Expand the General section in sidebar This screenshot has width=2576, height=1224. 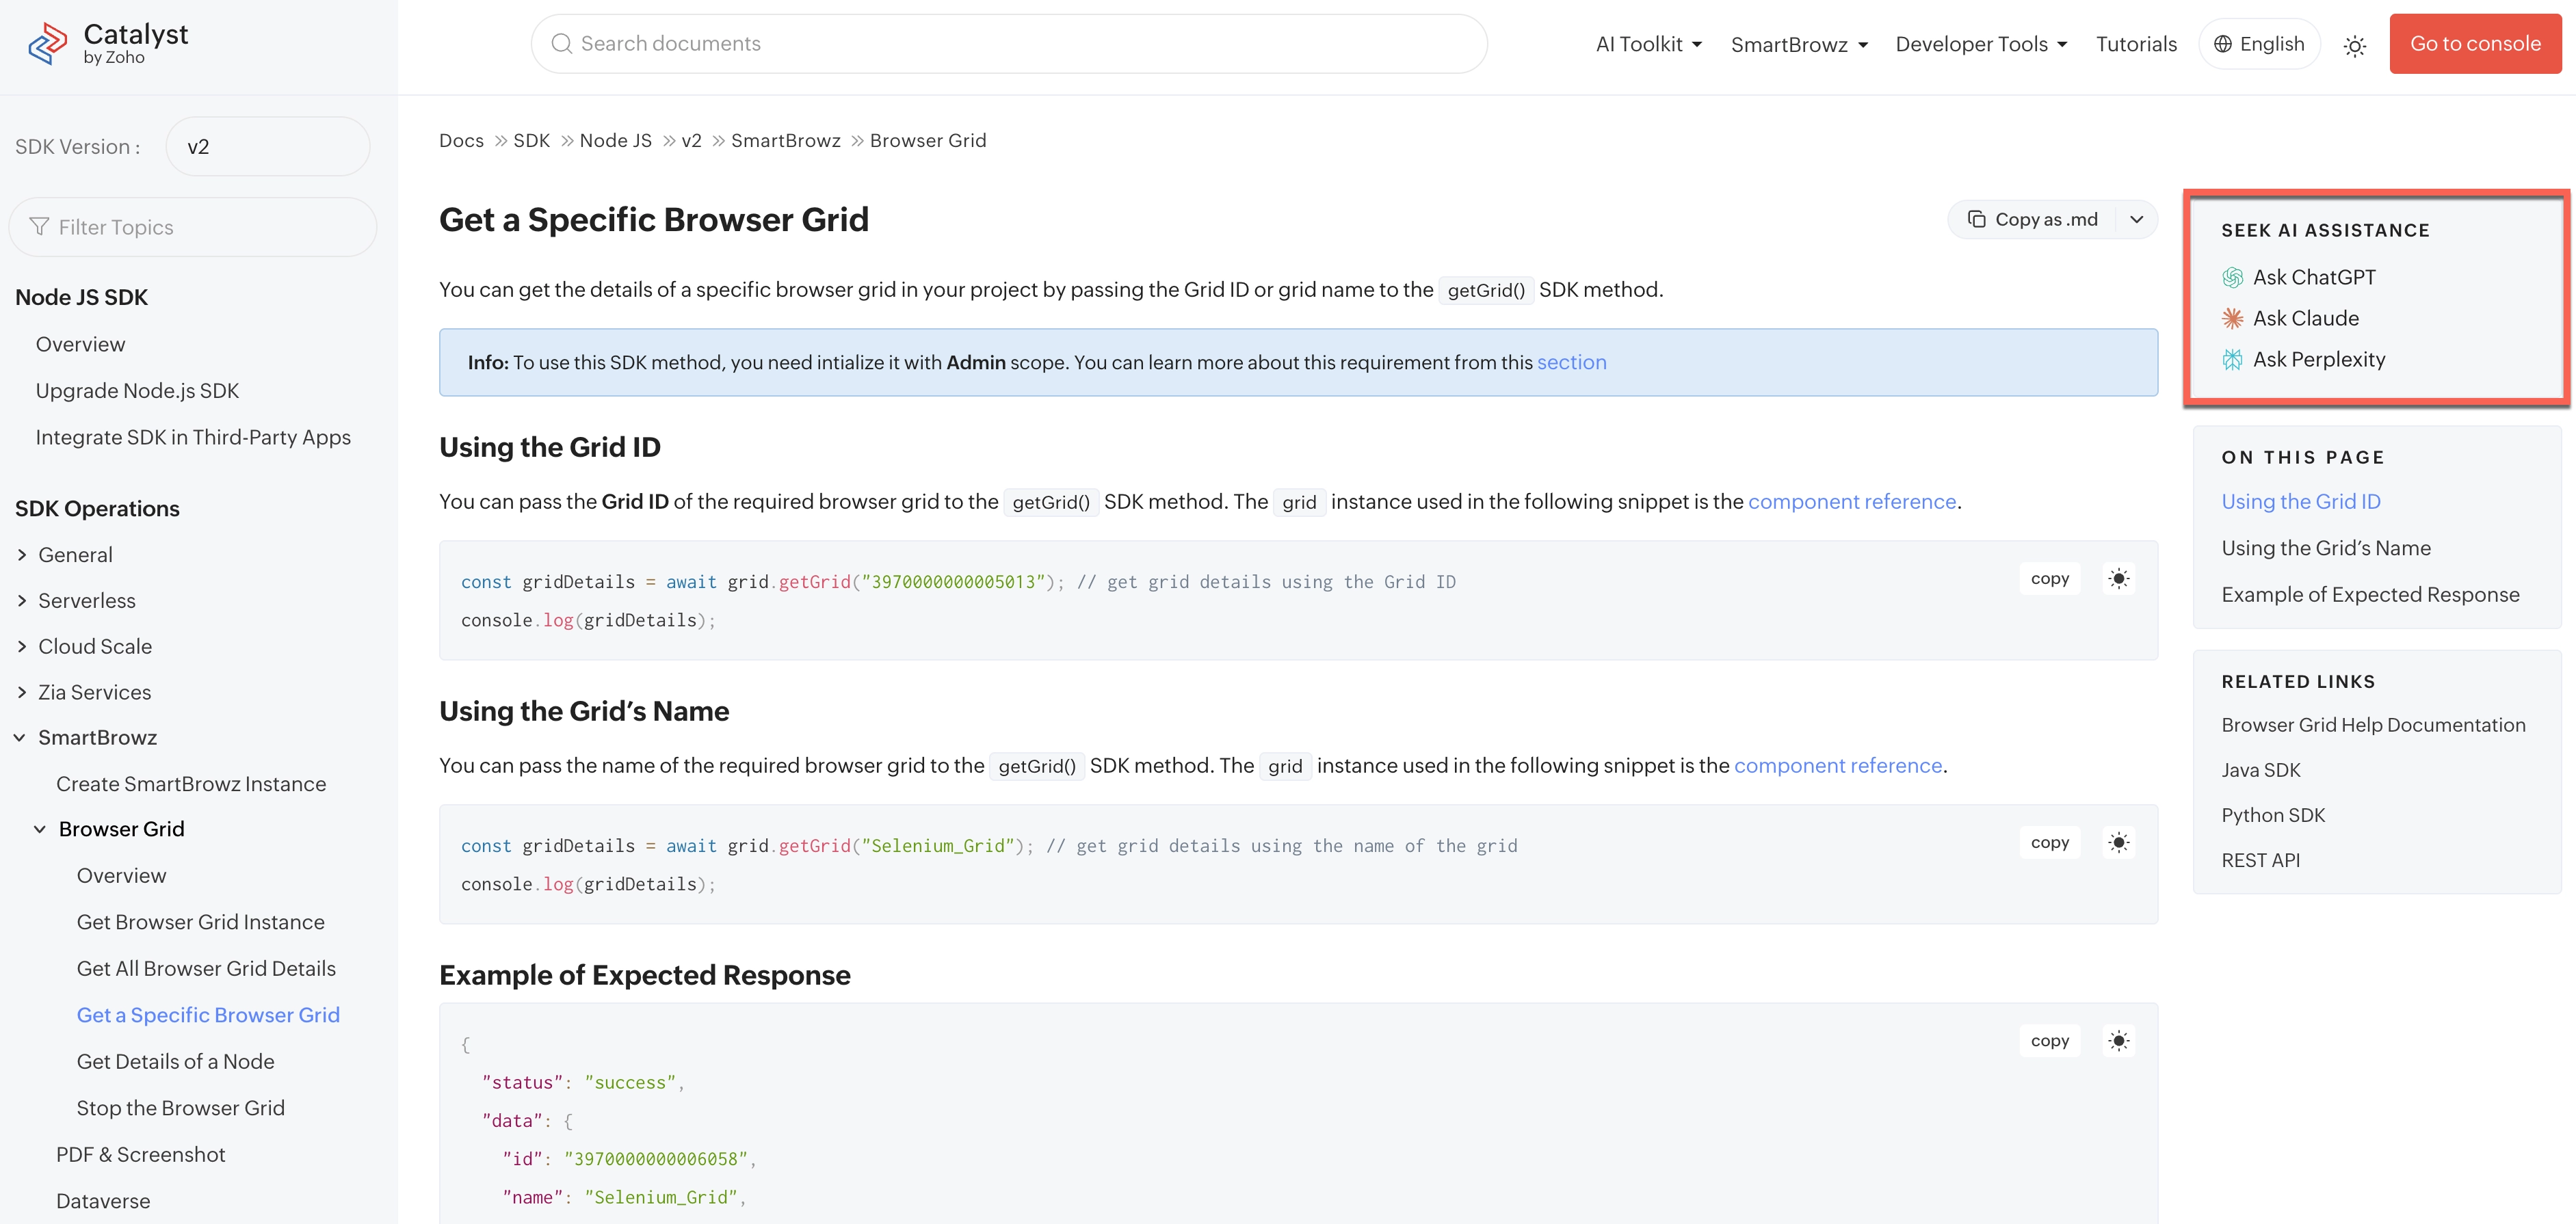(x=22, y=554)
